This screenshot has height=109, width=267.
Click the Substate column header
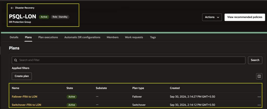(101, 88)
